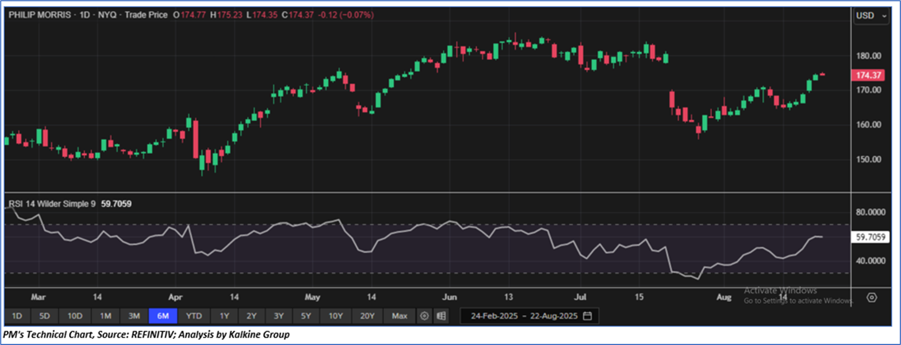
Task: Select the 1D time range button
Action: [17, 316]
